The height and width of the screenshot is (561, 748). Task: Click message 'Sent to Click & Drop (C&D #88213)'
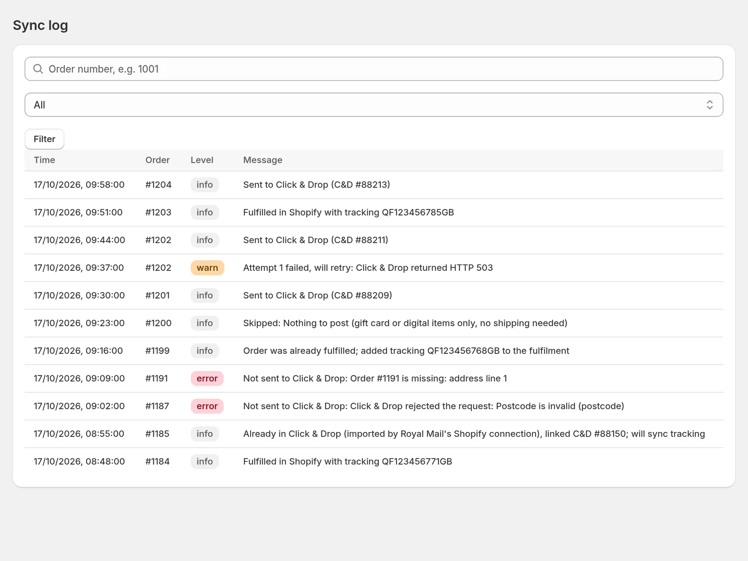316,185
